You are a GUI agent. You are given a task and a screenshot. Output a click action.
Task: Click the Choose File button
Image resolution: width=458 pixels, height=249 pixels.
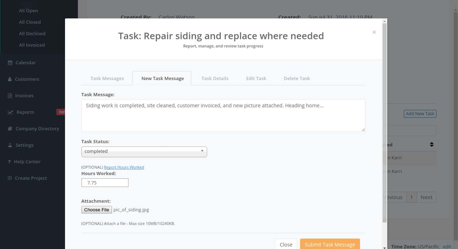click(x=97, y=210)
